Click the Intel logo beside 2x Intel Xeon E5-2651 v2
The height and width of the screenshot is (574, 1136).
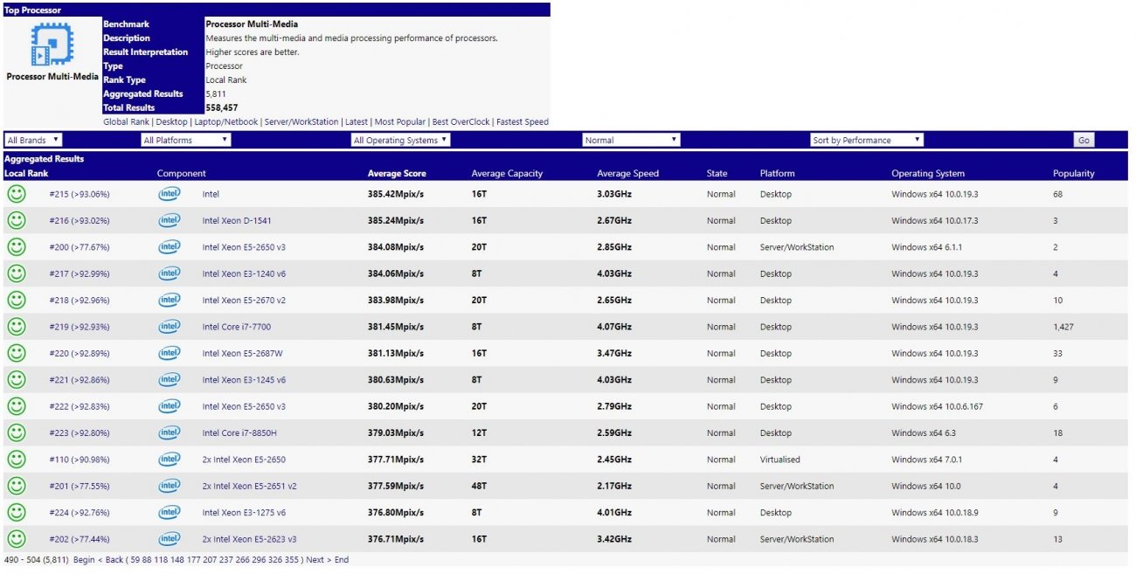point(170,486)
